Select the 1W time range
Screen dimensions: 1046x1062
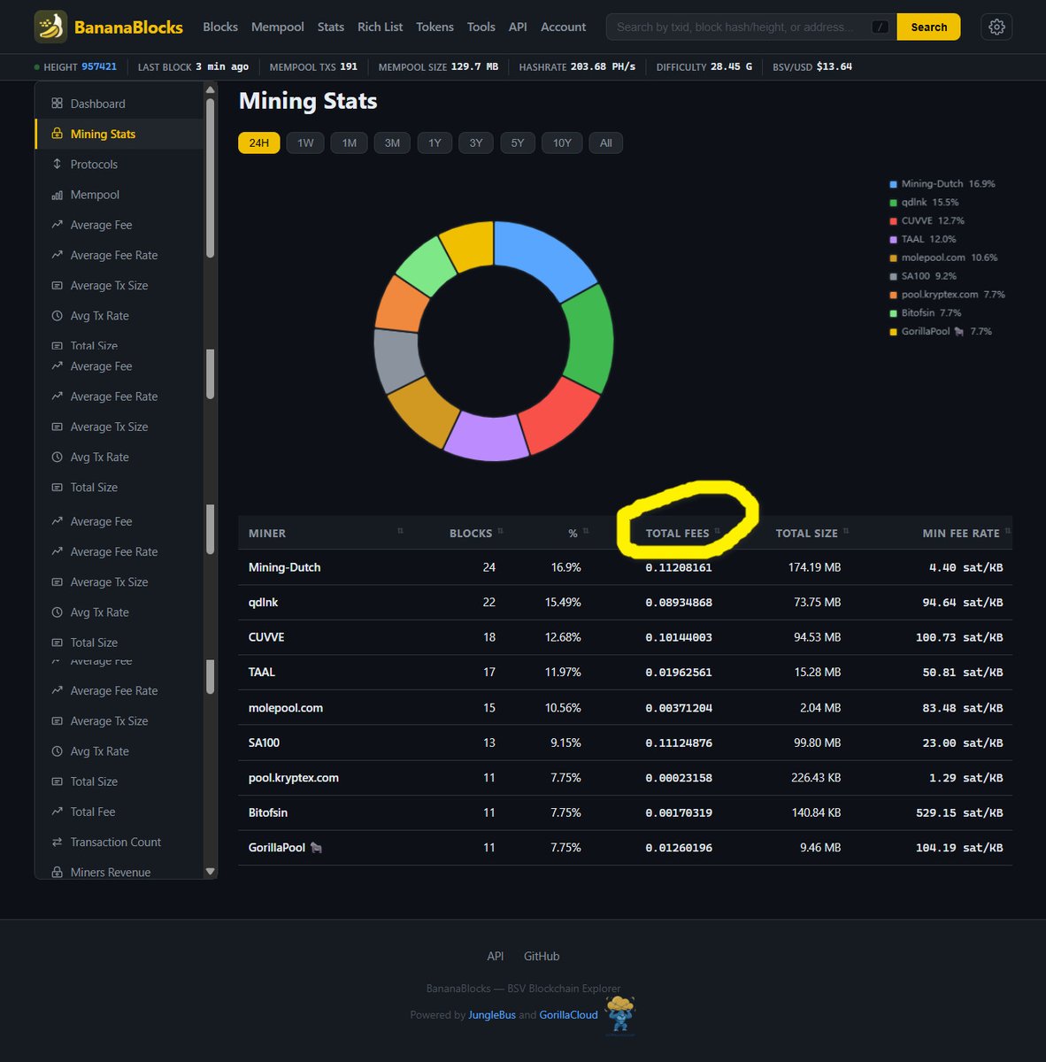305,142
